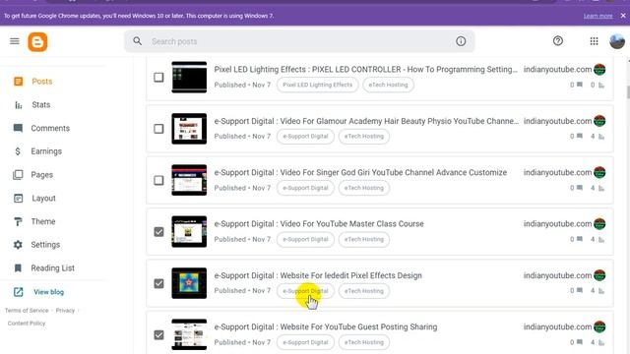Viewport: 630px width, 354px height.
Task: Click e-Support Digital label on lededit Pixel post
Action: point(305,291)
